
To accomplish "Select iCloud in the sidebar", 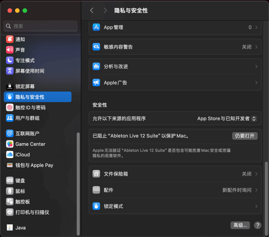I will (23, 155).
